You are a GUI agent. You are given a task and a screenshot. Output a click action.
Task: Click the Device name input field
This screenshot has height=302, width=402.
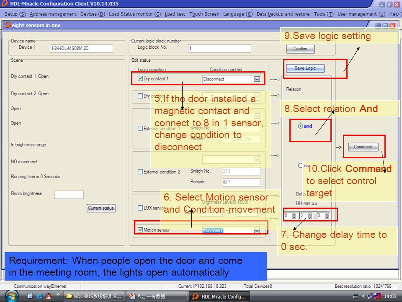coord(81,48)
